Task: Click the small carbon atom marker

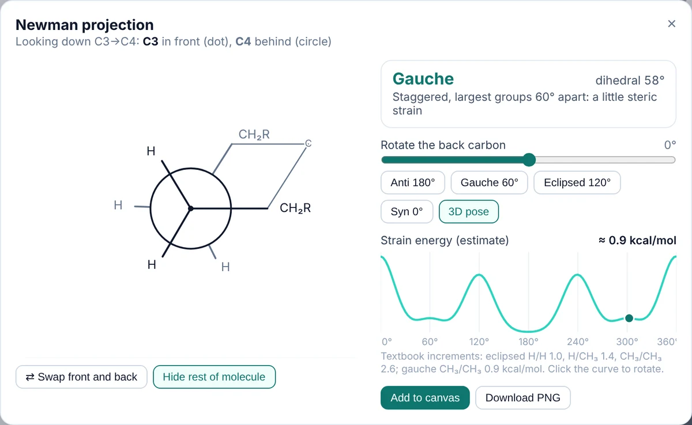Action: tap(308, 142)
